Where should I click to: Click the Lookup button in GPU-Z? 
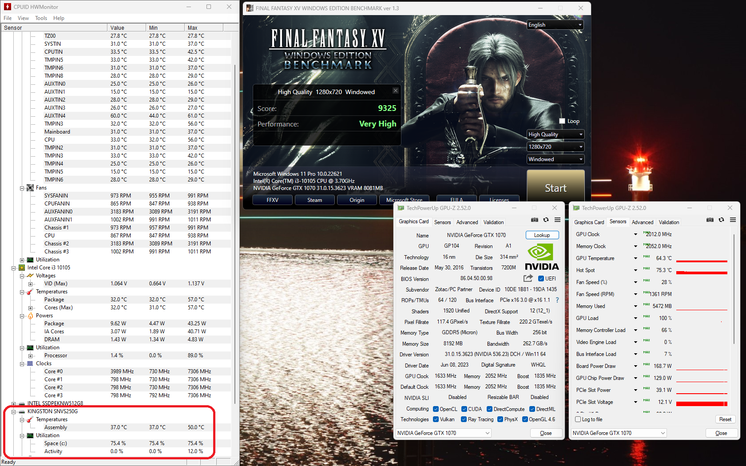[x=542, y=235]
